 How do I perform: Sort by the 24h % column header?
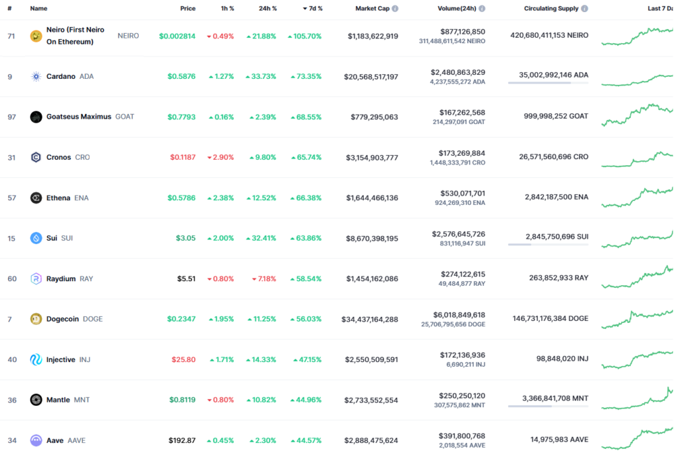pos(268,9)
